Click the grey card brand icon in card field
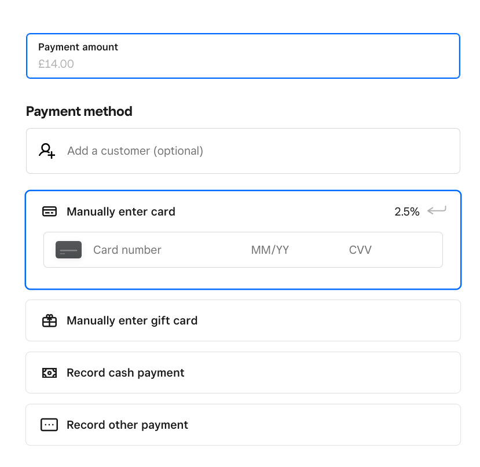 click(x=68, y=250)
